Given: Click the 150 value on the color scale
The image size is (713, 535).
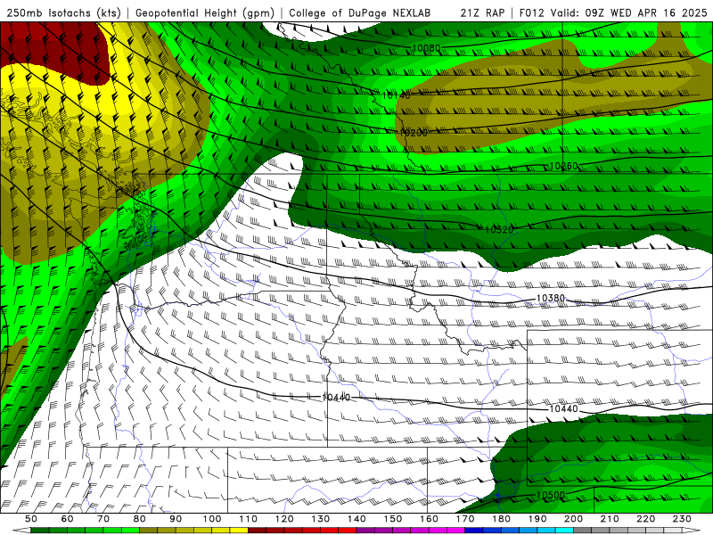Looking at the screenshot, I should pos(393,519).
